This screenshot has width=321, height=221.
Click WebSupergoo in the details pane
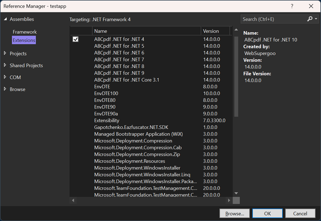(x=260, y=53)
